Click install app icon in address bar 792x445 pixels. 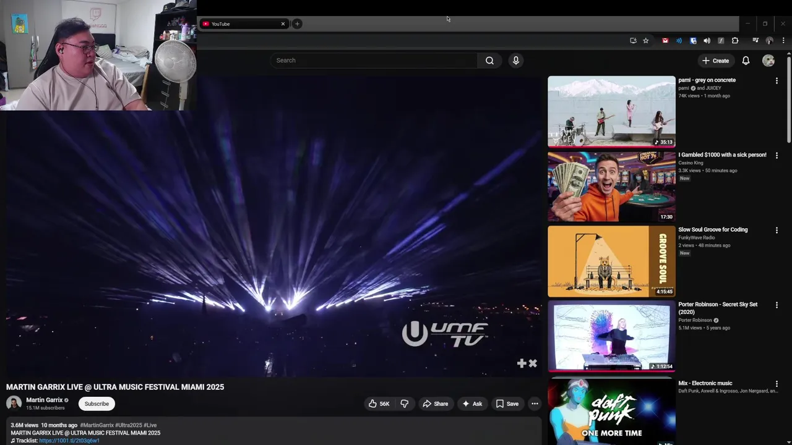(633, 41)
